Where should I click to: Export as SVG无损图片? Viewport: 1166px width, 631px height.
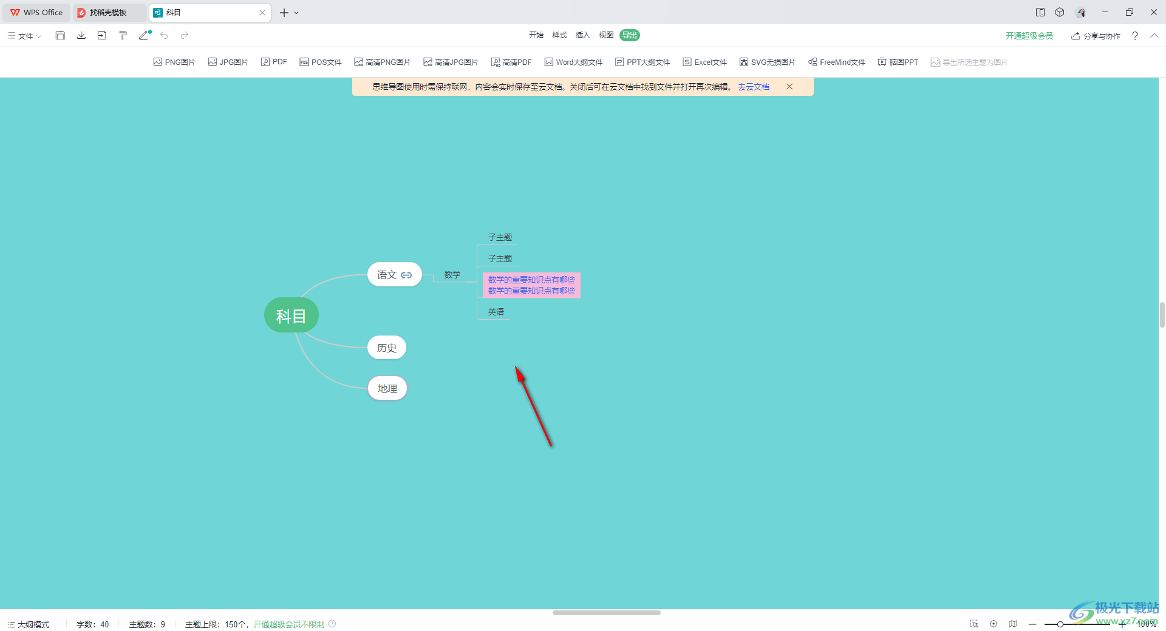768,62
